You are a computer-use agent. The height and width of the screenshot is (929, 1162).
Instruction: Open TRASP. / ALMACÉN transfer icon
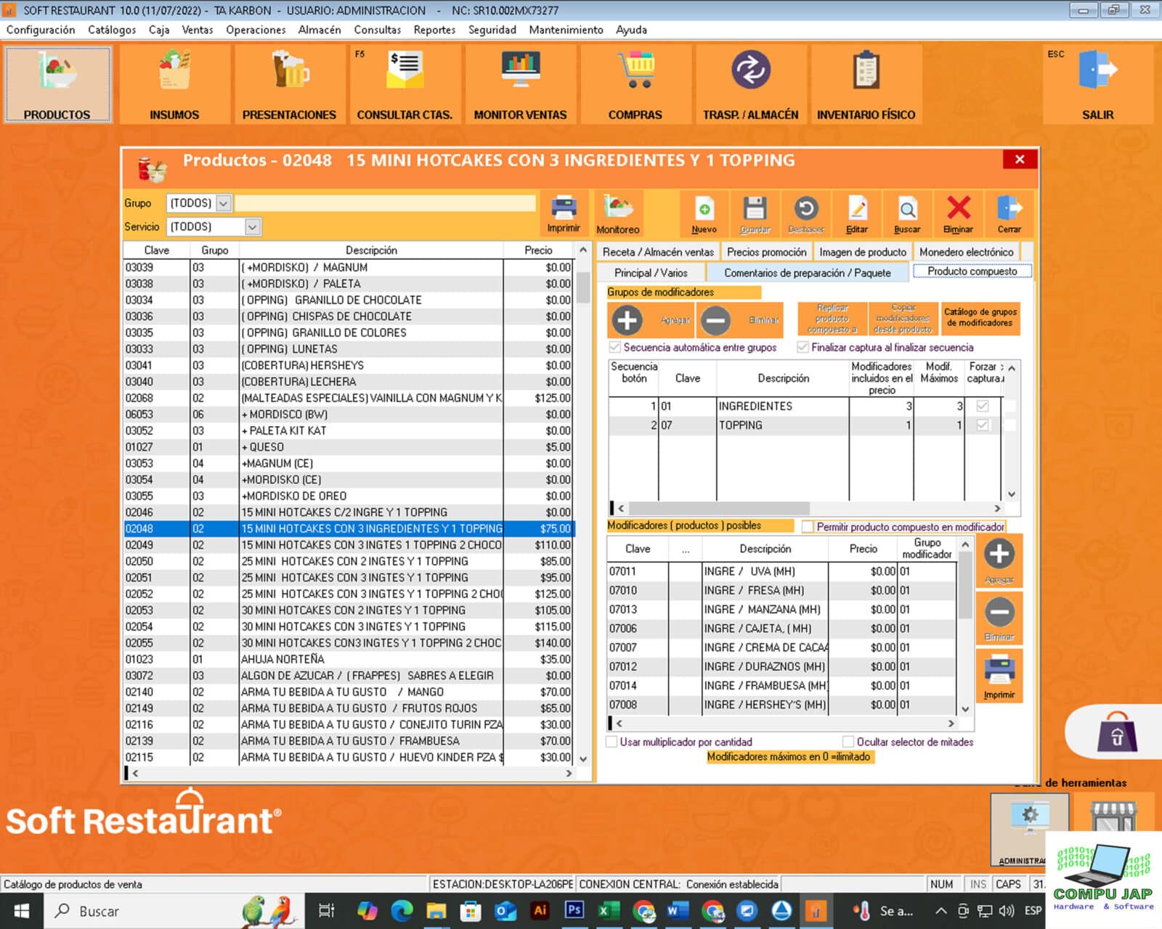click(750, 83)
